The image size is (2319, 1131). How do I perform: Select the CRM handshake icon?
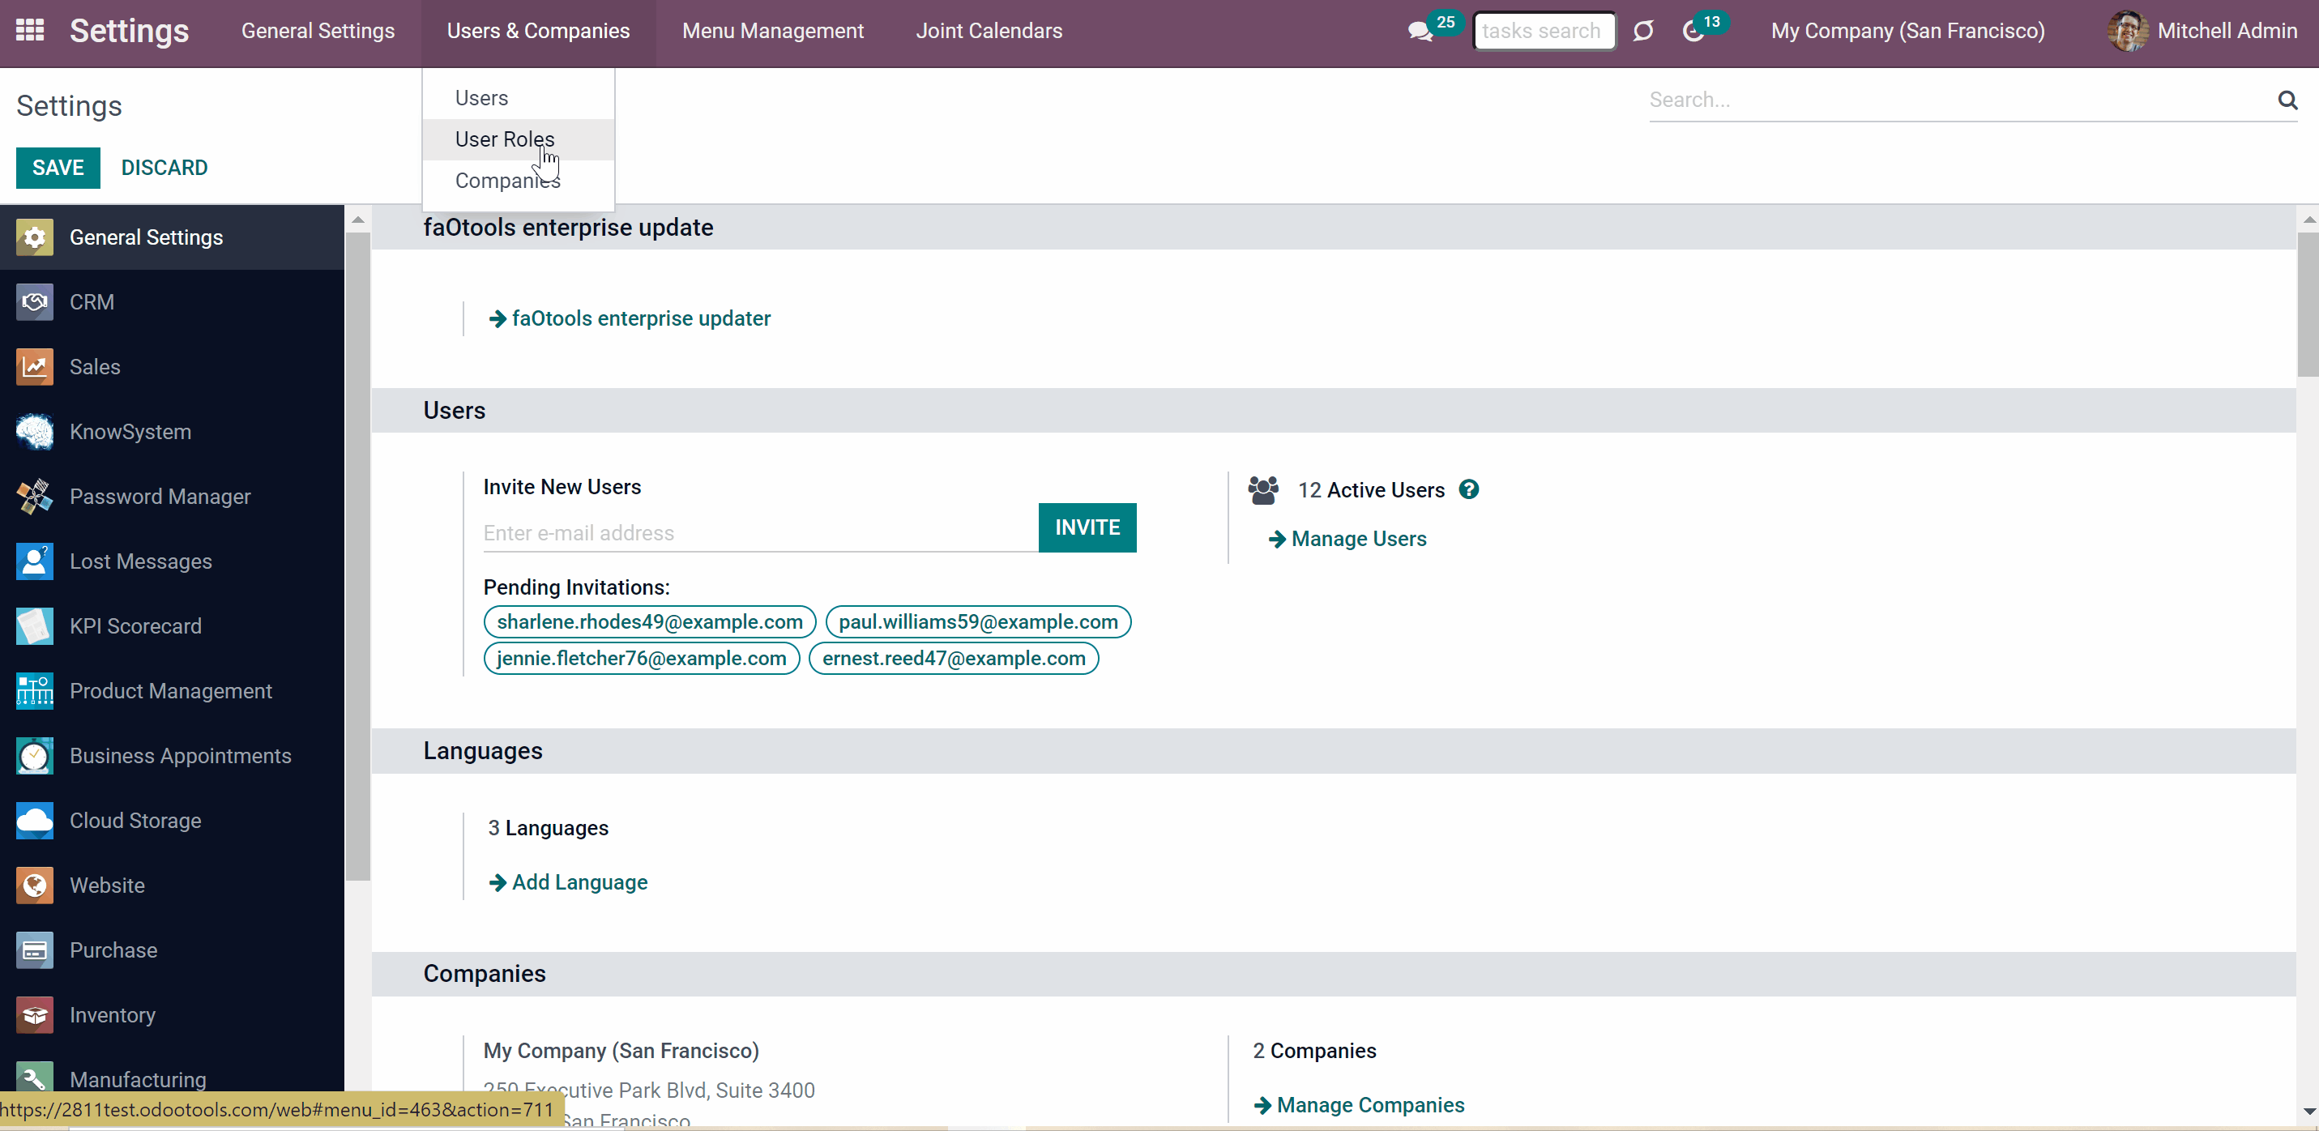click(34, 302)
